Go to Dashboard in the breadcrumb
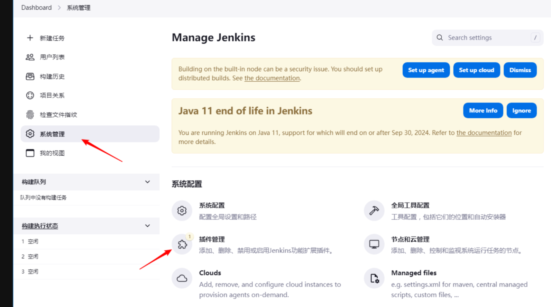 click(x=36, y=8)
